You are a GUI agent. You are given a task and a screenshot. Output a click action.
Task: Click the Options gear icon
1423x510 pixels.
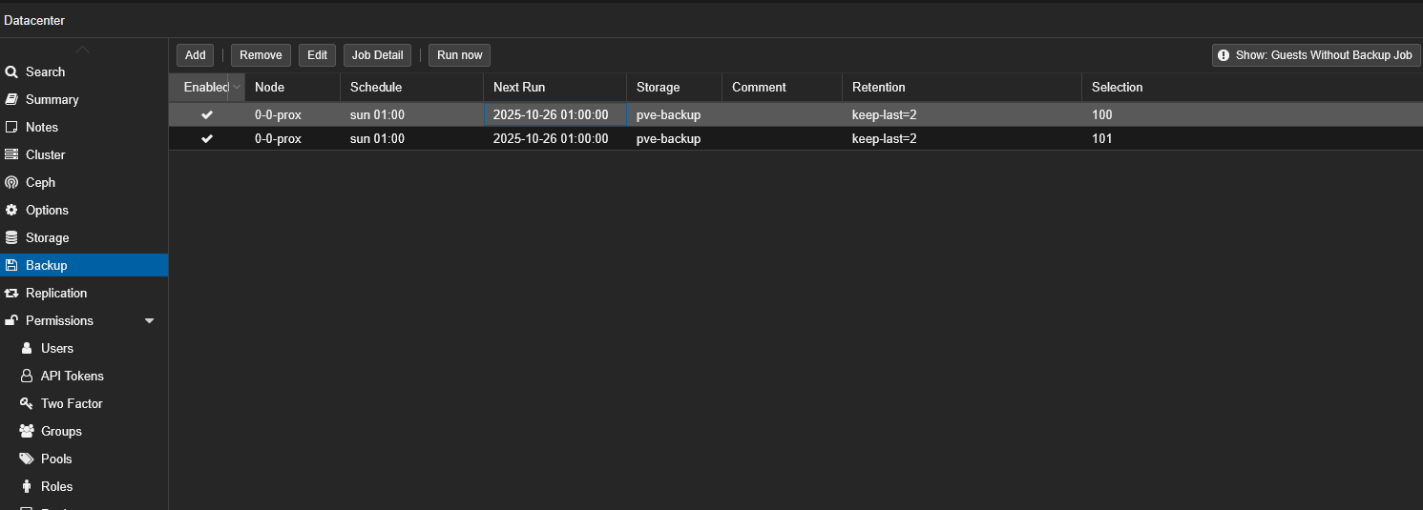pyautogui.click(x=11, y=210)
